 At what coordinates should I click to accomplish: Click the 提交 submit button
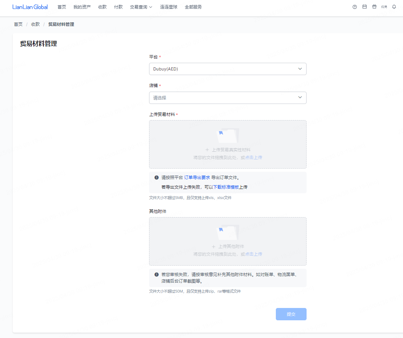click(x=291, y=314)
